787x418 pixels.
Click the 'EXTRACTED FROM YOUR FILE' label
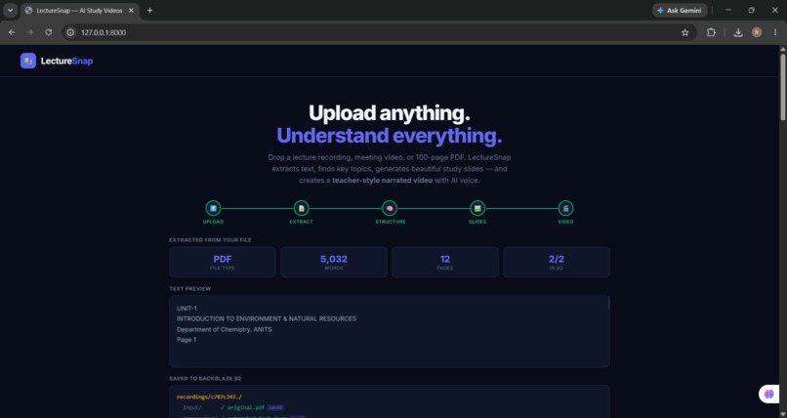[210, 240]
